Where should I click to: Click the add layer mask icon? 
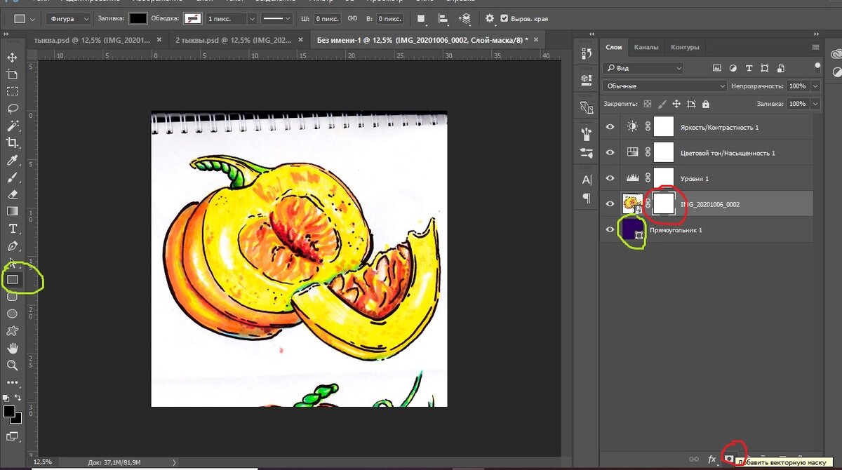[x=730, y=459]
